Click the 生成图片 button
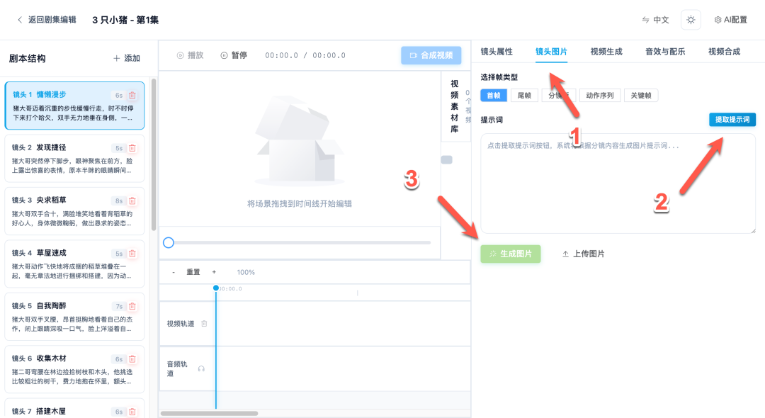This screenshot has width=765, height=418. (510, 254)
